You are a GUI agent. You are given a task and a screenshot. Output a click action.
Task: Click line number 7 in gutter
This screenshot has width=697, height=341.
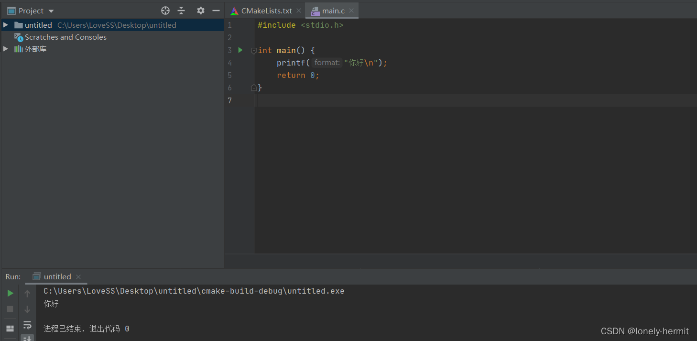click(x=229, y=100)
